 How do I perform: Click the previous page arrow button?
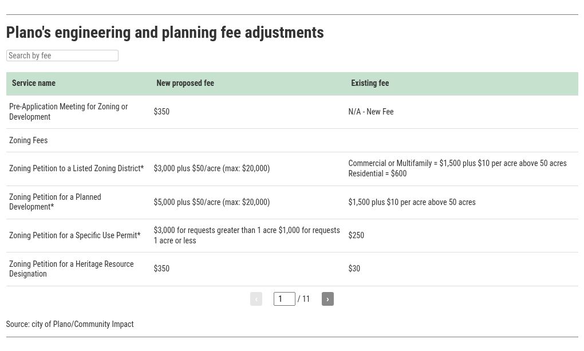point(256,299)
